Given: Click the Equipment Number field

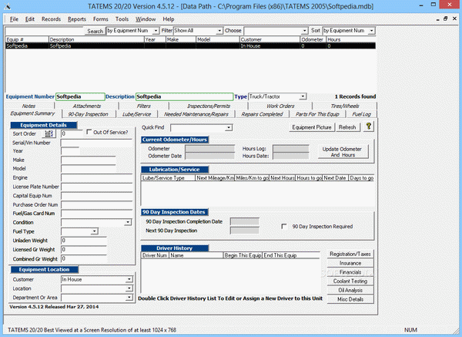Looking at the screenshot, I should 80,96.
